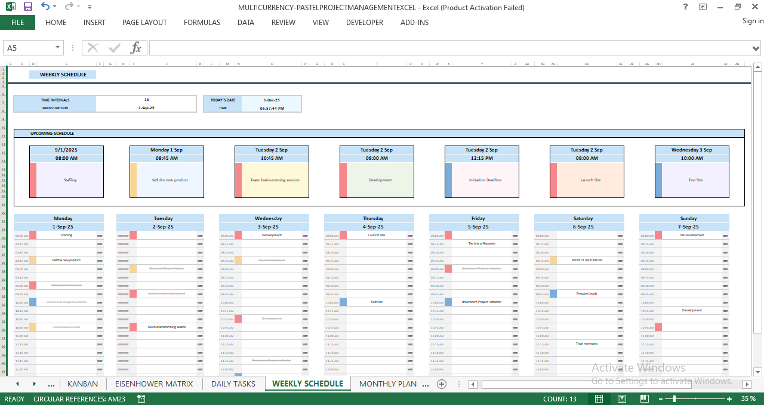Open Ribbon Display Options
The image size is (764, 405).
click(703, 7)
